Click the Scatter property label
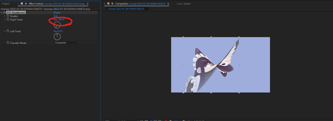Viewport: 333px width, 121px height. tap(14, 16)
